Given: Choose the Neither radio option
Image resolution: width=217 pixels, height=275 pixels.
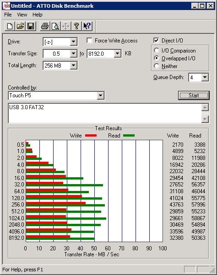Looking at the screenshot, I should pyautogui.click(x=157, y=66).
